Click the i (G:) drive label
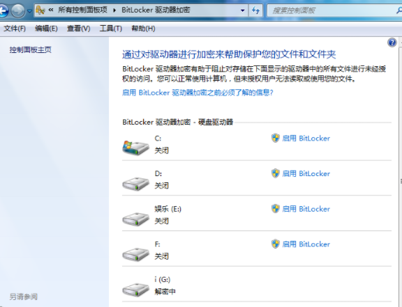This screenshot has height=307, width=402. (x=163, y=279)
